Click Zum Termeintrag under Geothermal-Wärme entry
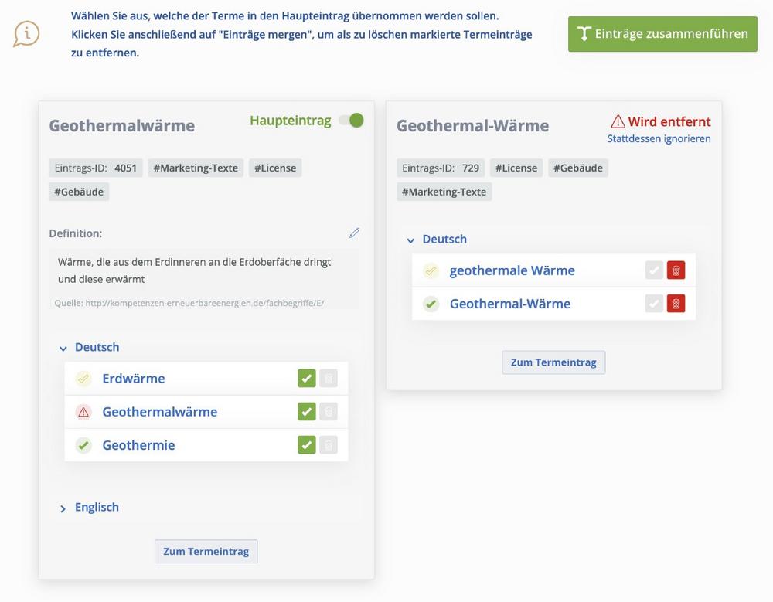Viewport: 773px width, 602px height. coord(553,362)
